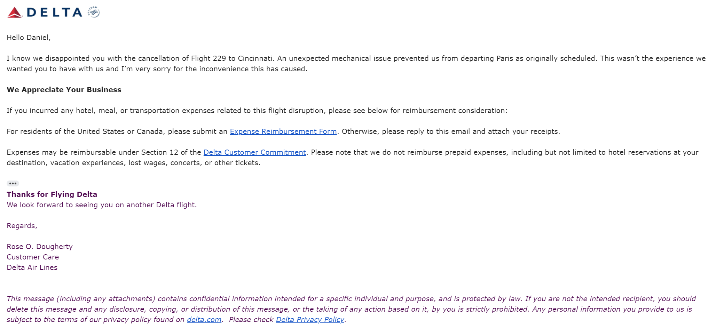Click the "We look forward to seeing you" sentence
The image size is (716, 336).
pos(102,205)
